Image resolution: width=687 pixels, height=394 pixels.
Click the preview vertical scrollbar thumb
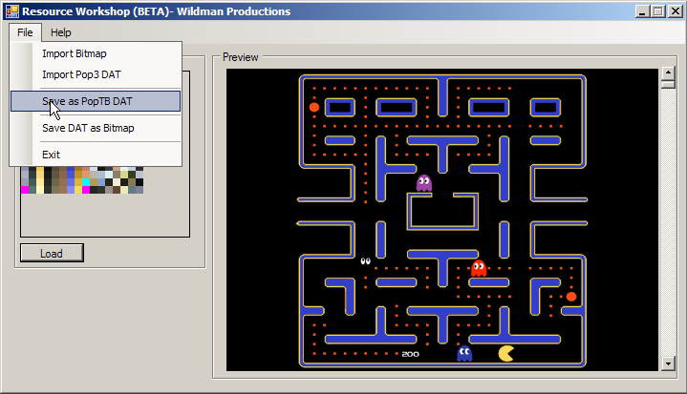[668, 84]
